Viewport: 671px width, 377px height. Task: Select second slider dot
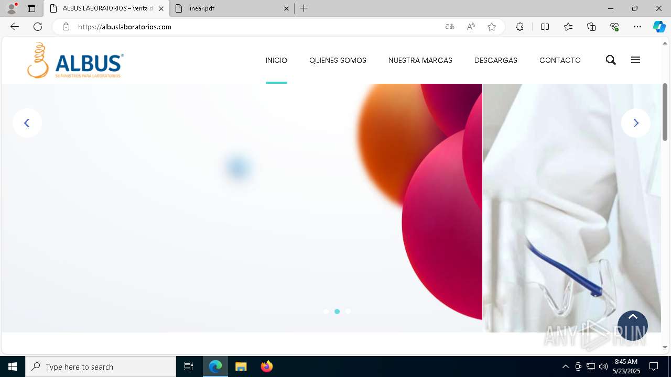point(337,312)
